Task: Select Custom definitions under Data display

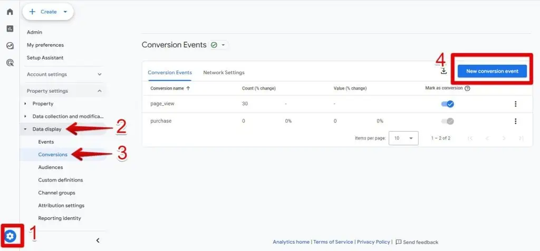Action: [x=61, y=180]
